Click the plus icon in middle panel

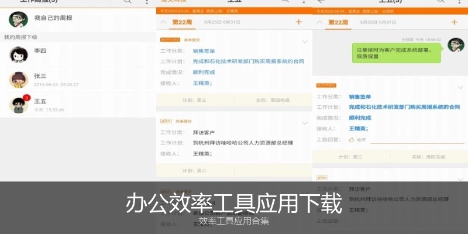click(x=299, y=22)
